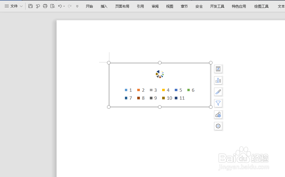
Task: Go to the 章节 tab
Action: click(184, 6)
